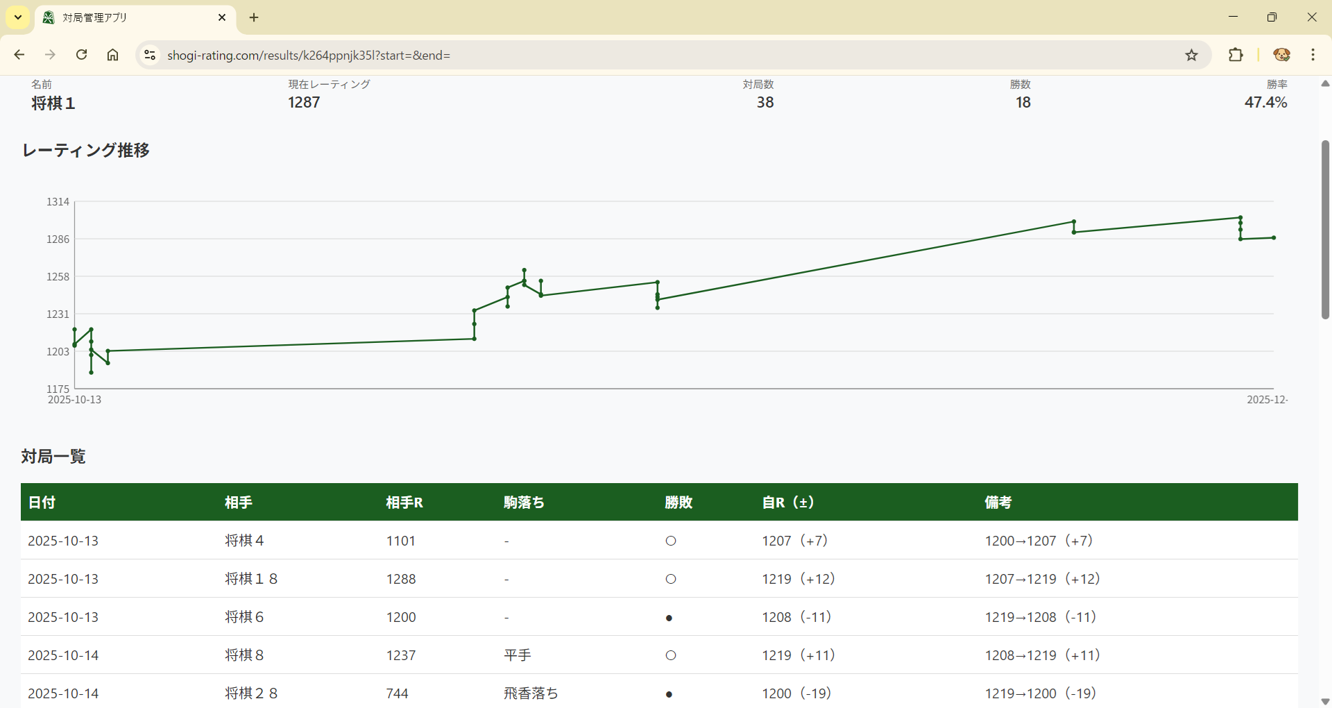This screenshot has height=708, width=1332.
Task: Click the scrollbar down arrow
Action: (1325, 701)
